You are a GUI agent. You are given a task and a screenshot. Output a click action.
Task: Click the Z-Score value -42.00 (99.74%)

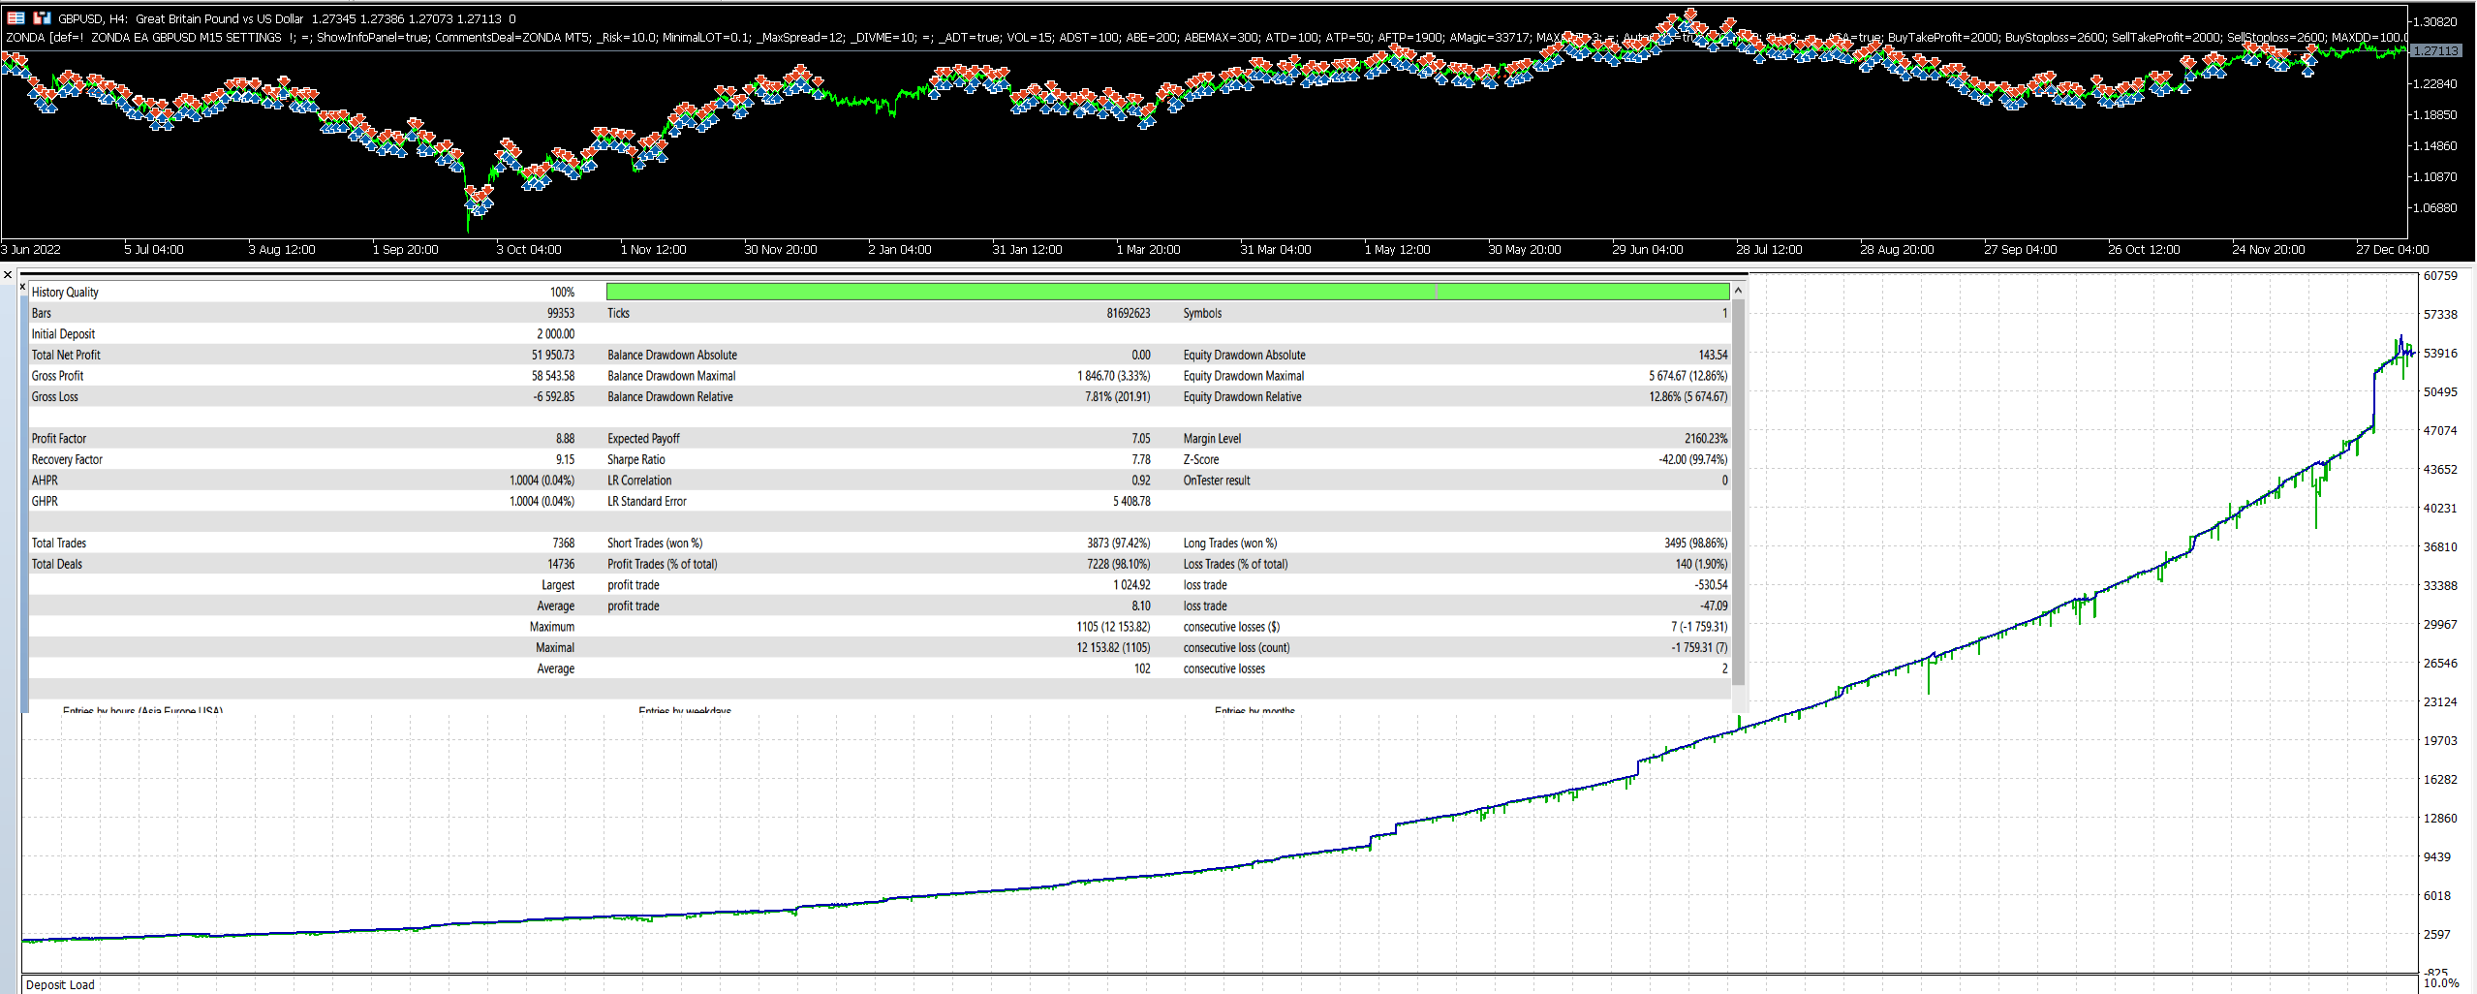1692,460
